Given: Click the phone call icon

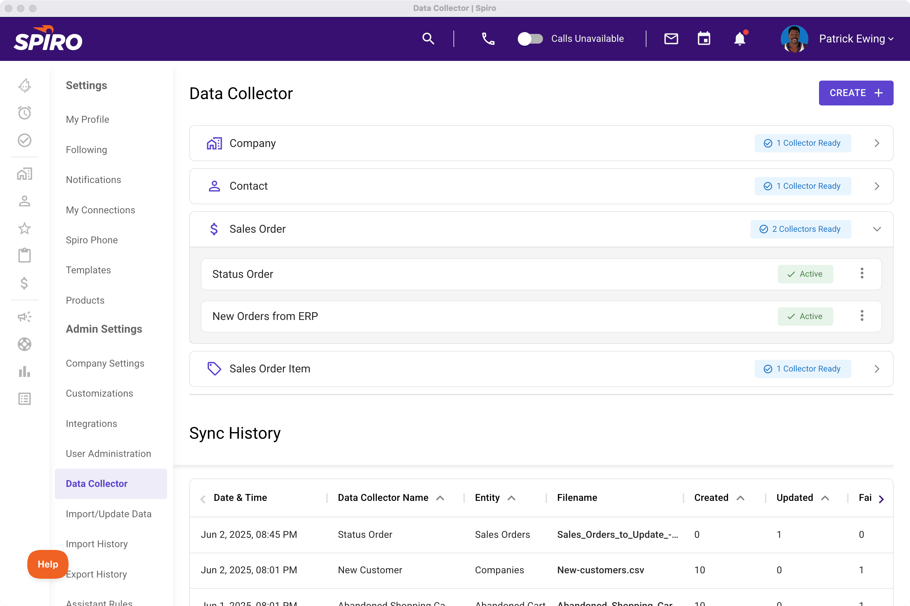Looking at the screenshot, I should (488, 39).
